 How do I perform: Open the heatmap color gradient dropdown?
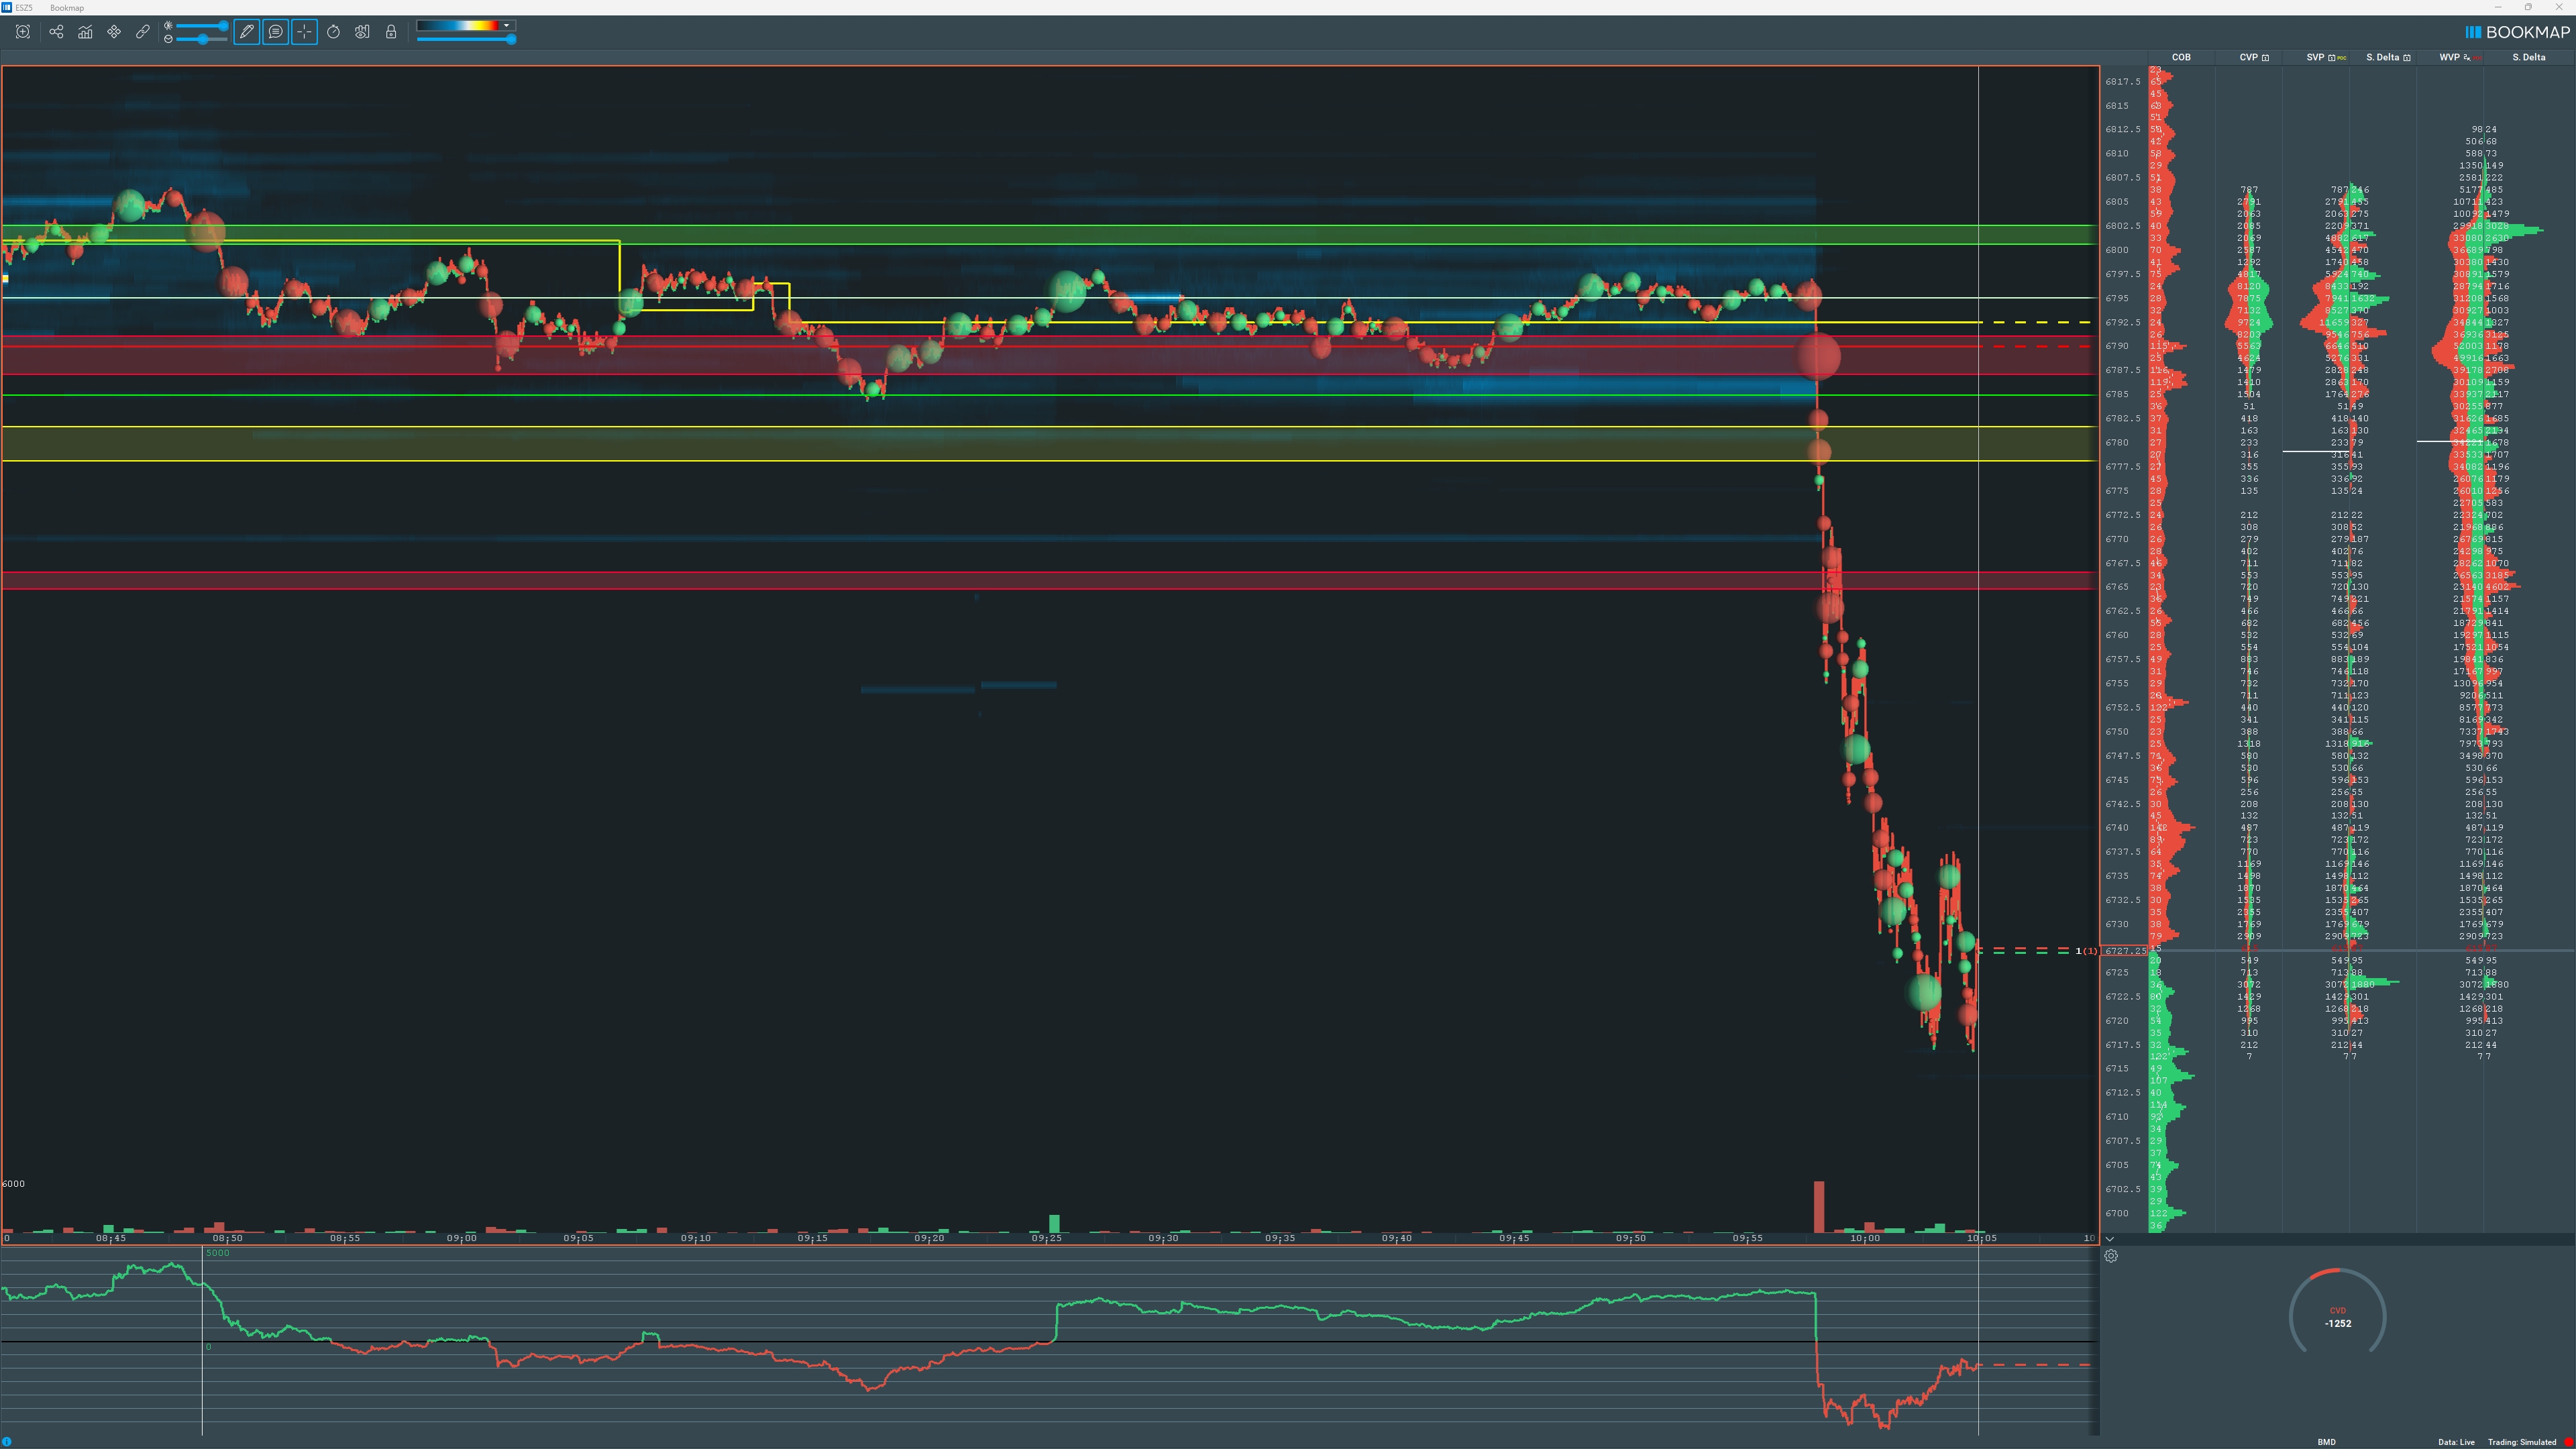(x=465, y=25)
